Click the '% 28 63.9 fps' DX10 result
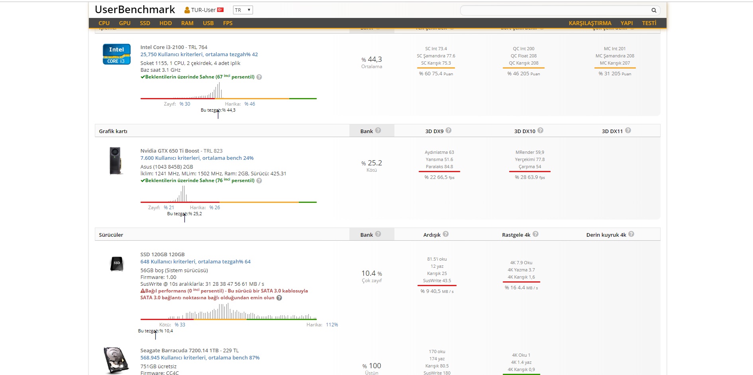753x375 pixels. 529,177
